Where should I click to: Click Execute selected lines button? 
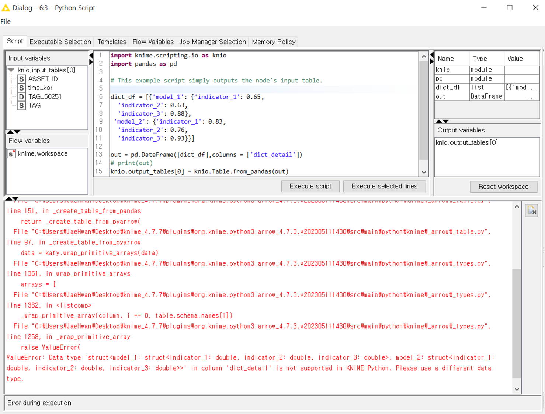[384, 186]
